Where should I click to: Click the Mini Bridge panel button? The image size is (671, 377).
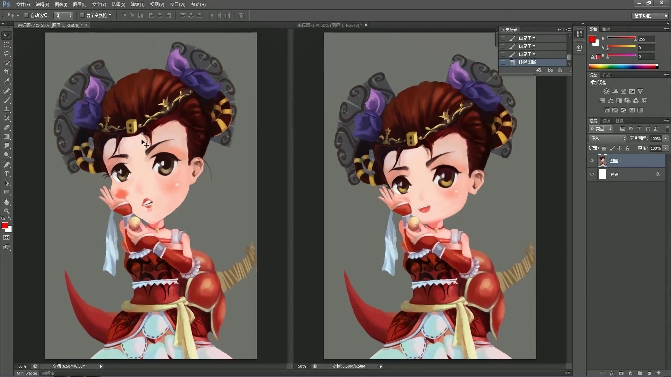(x=27, y=373)
